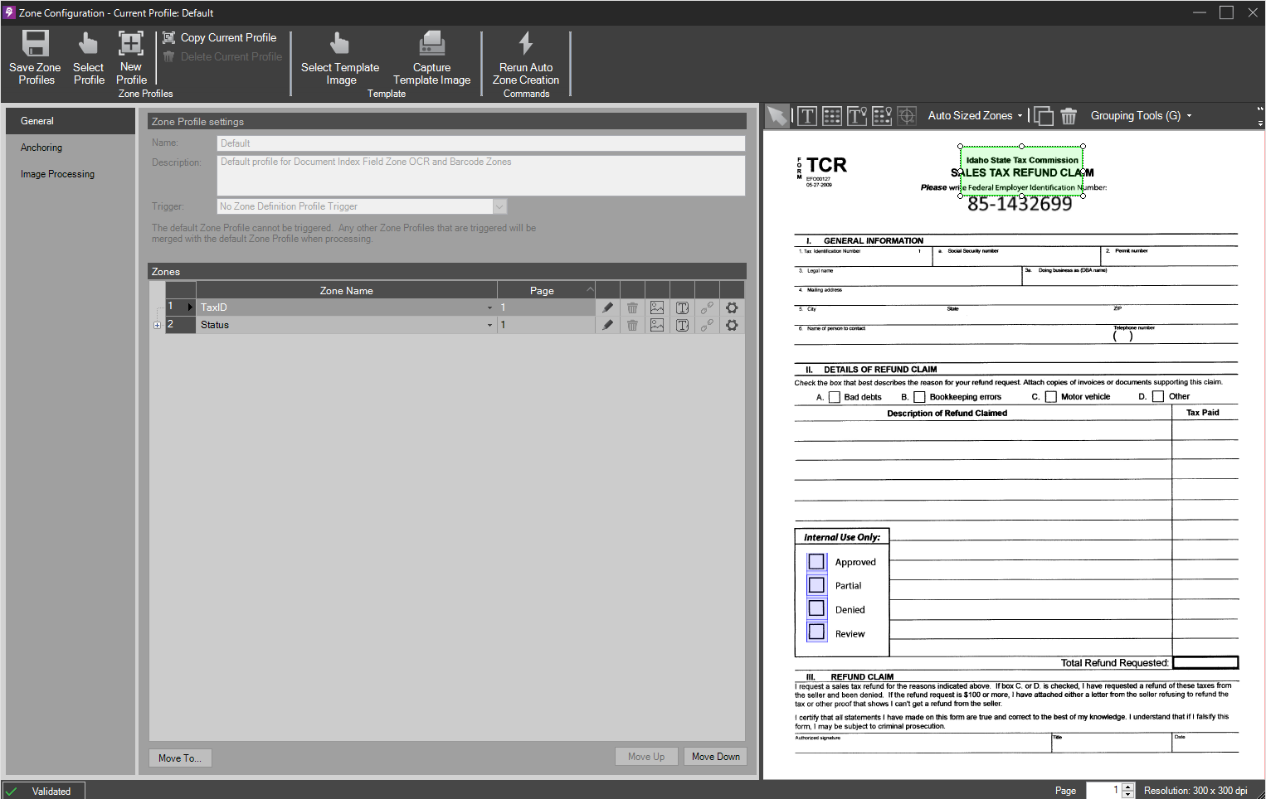The width and height of the screenshot is (1266, 799).
Task: Open the TaxID zone name dropdown
Action: pos(489,307)
